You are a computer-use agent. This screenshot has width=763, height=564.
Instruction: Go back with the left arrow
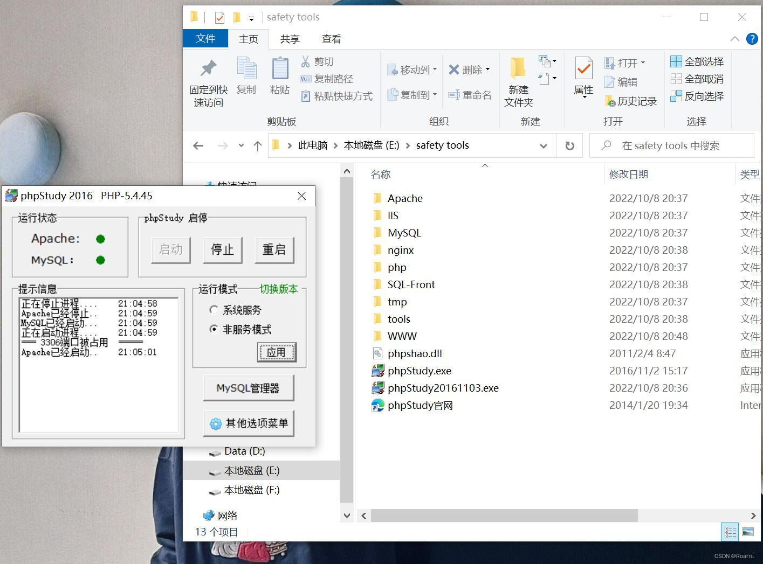point(198,145)
